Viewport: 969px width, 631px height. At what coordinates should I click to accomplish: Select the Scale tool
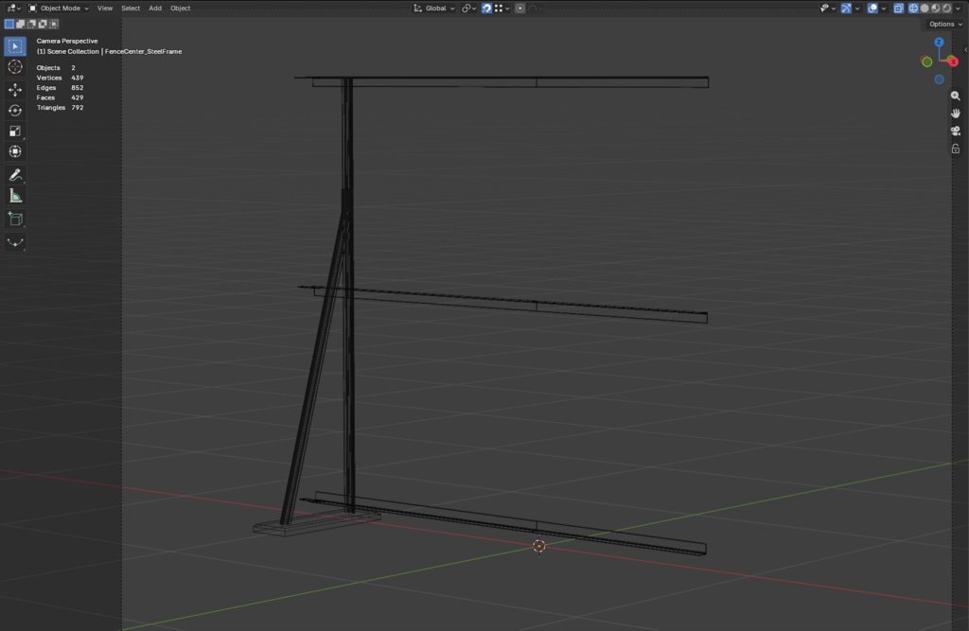point(15,131)
